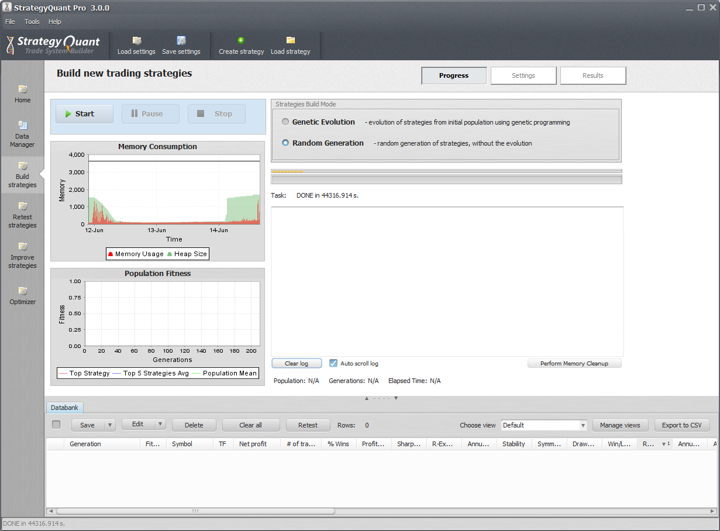Viewport: 720px width, 531px height.
Task: Open the Home sidebar section
Action: click(23, 94)
